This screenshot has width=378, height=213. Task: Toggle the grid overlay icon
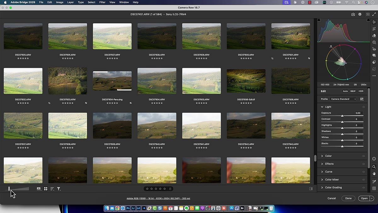374,188
